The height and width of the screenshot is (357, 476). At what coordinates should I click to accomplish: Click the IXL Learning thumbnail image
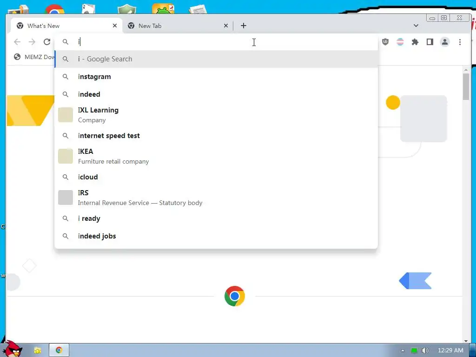pyautogui.click(x=66, y=115)
